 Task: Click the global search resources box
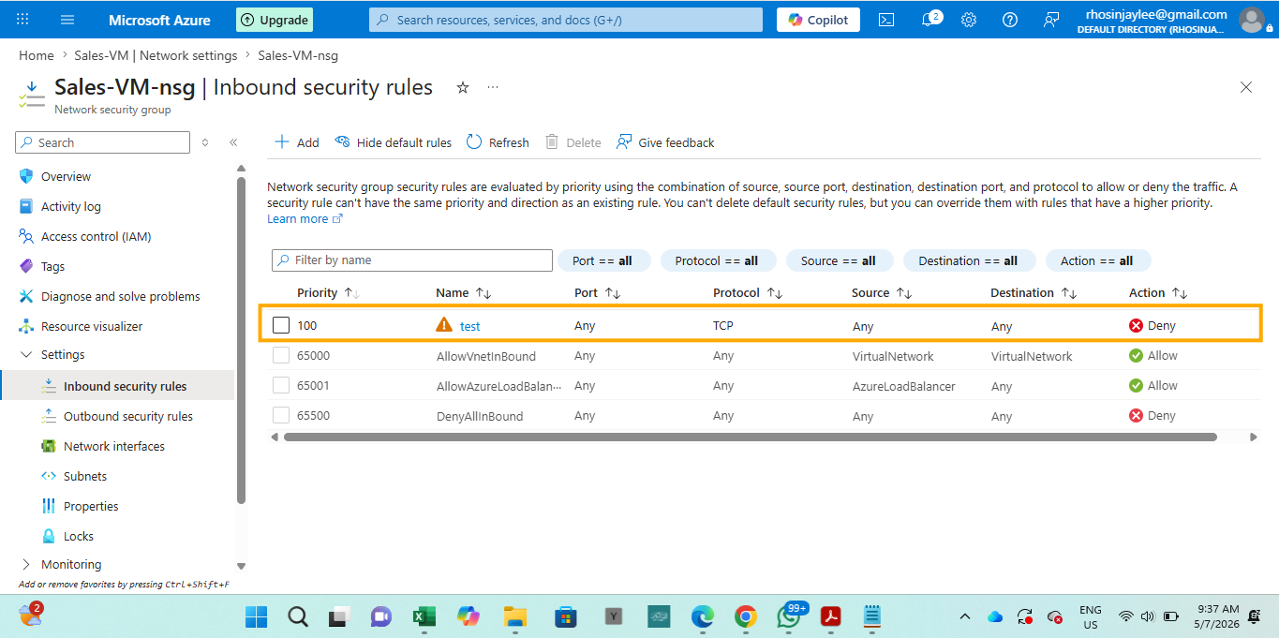pos(566,20)
